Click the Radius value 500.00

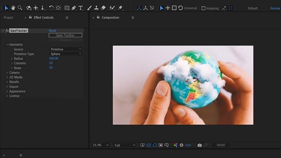54,58
